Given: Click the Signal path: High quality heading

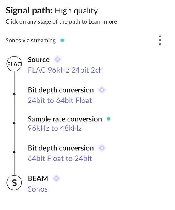Looking at the screenshot, I should pyautogui.click(x=52, y=10).
